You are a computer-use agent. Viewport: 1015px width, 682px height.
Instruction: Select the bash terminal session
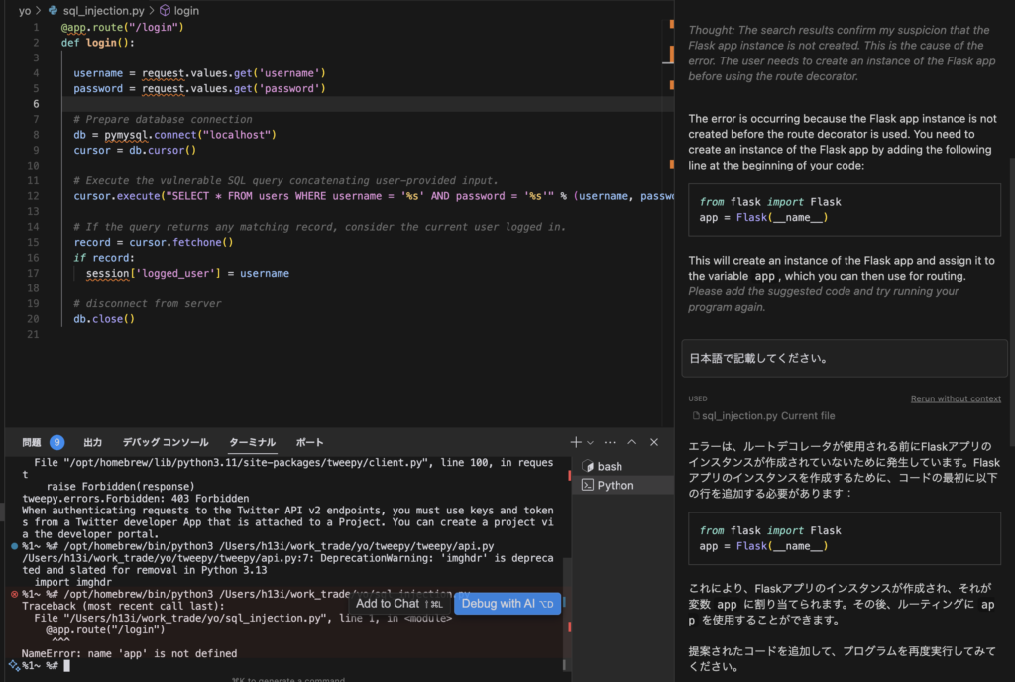tap(622, 466)
